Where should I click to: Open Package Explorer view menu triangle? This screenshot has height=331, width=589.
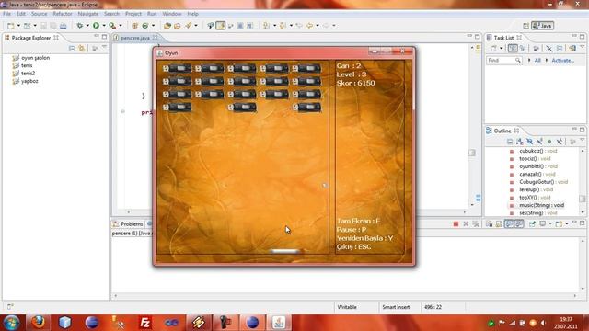(x=104, y=48)
